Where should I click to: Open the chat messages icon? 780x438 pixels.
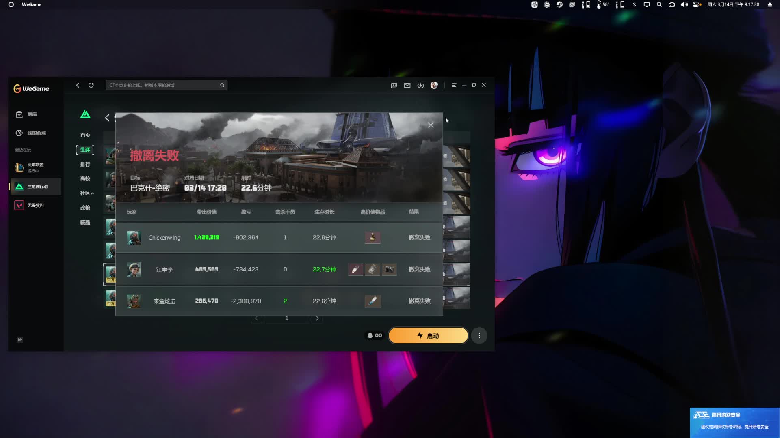(x=394, y=85)
